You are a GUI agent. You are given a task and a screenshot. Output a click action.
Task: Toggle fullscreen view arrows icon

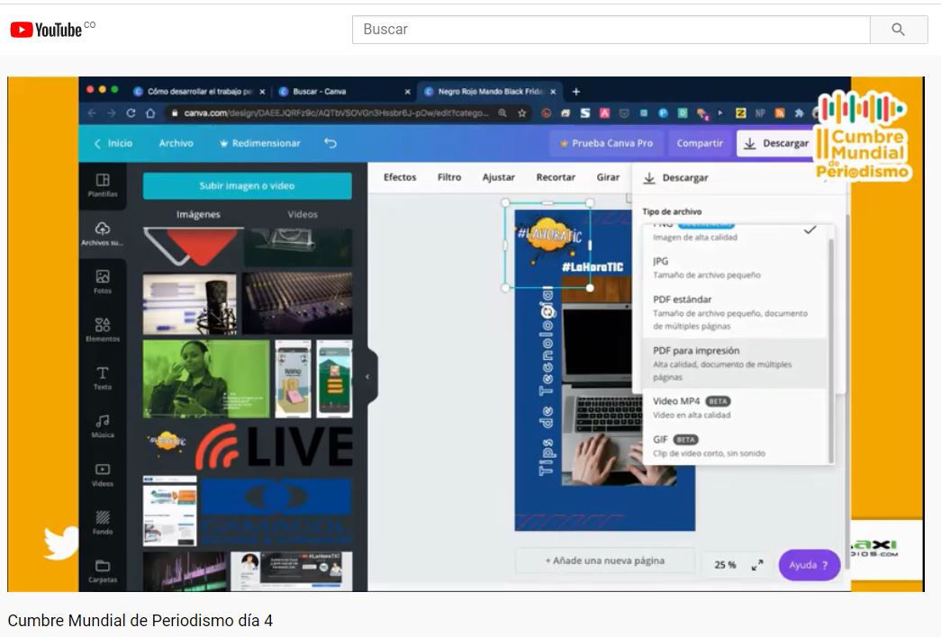click(x=757, y=564)
